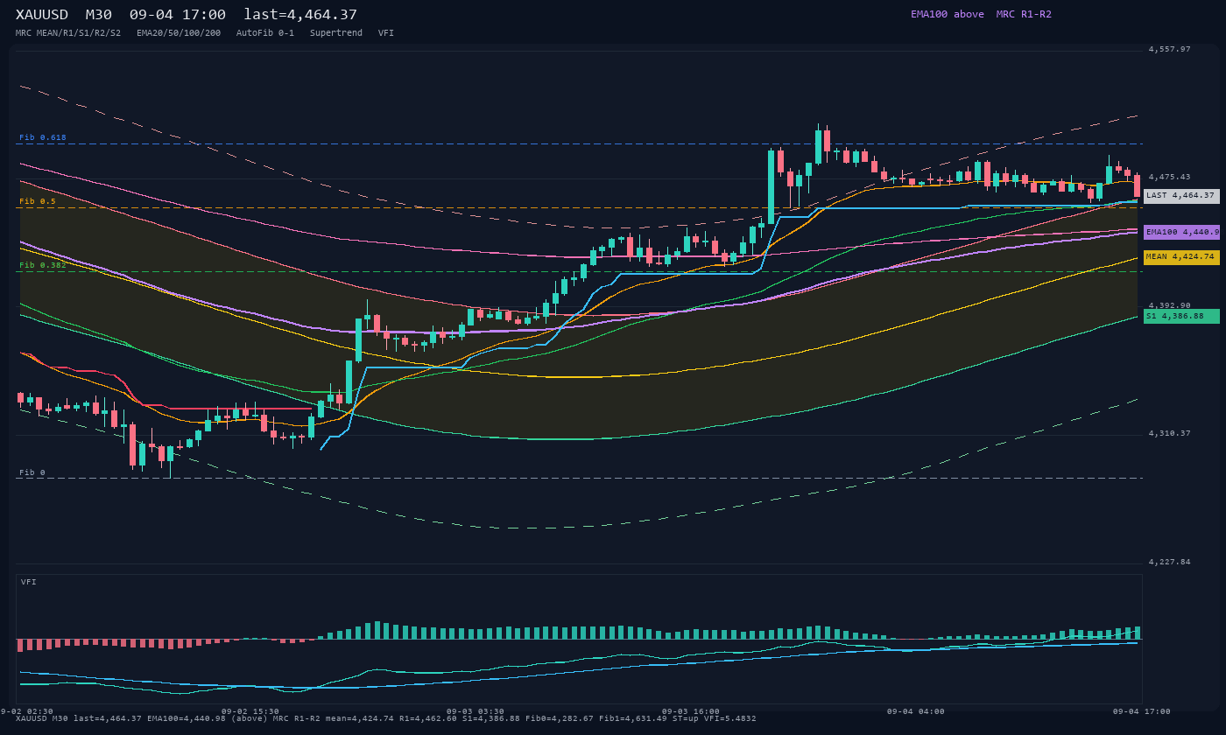Click the 4,475.43 price axis label

(x=1170, y=177)
